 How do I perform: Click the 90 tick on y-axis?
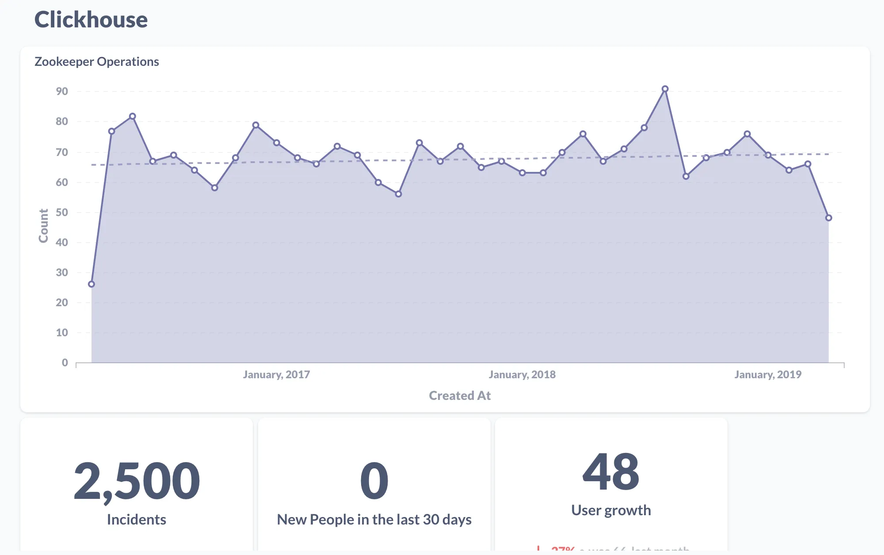point(62,91)
